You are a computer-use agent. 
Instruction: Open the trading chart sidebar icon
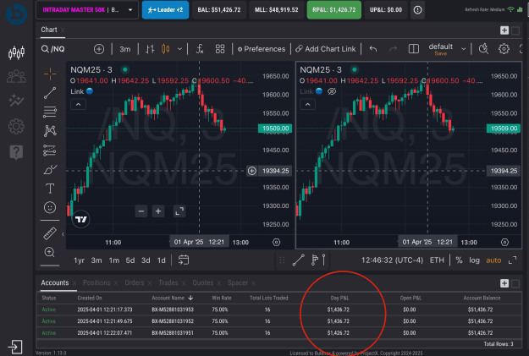[x=16, y=52]
